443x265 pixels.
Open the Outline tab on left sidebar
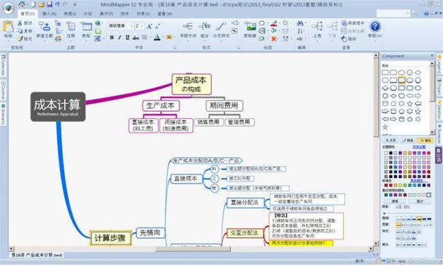point(3,90)
